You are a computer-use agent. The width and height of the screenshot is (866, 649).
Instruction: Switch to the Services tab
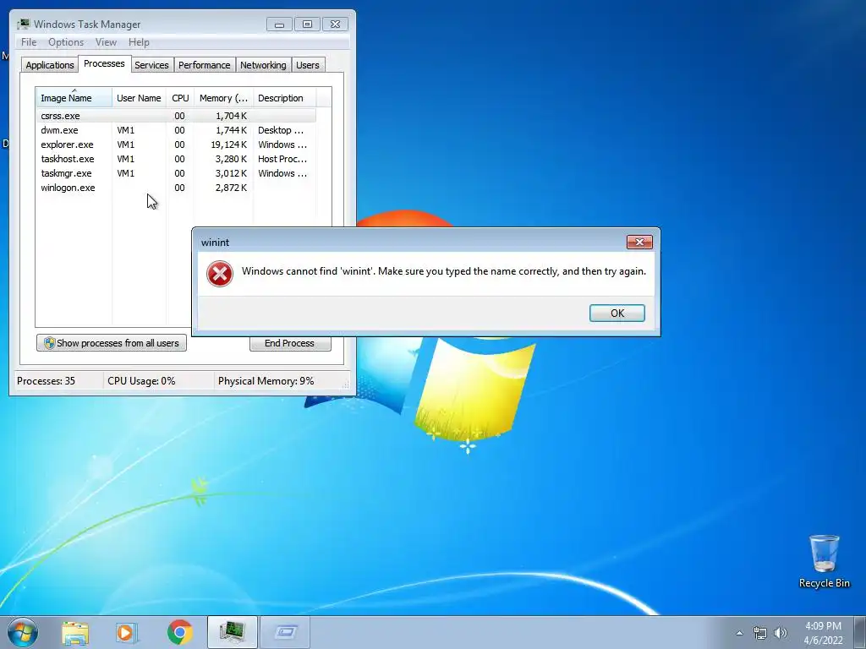pos(151,65)
